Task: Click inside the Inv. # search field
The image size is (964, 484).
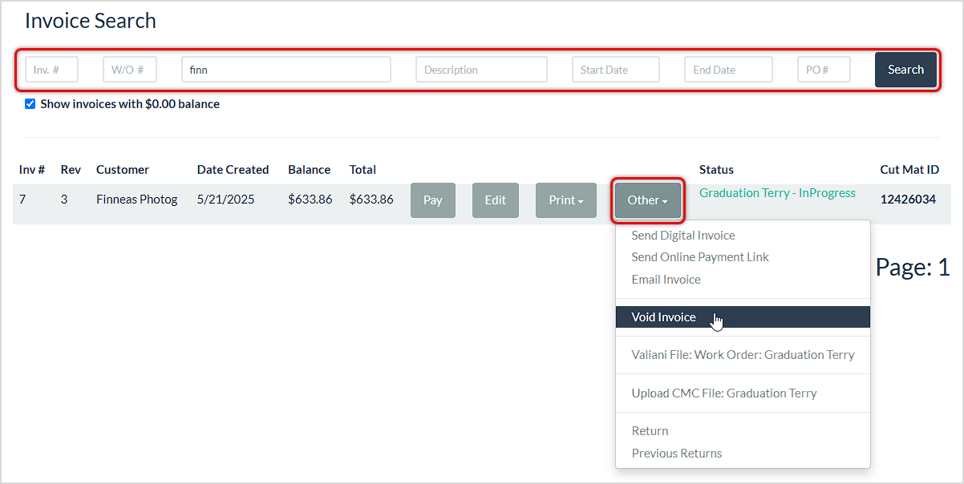Action: (51, 70)
